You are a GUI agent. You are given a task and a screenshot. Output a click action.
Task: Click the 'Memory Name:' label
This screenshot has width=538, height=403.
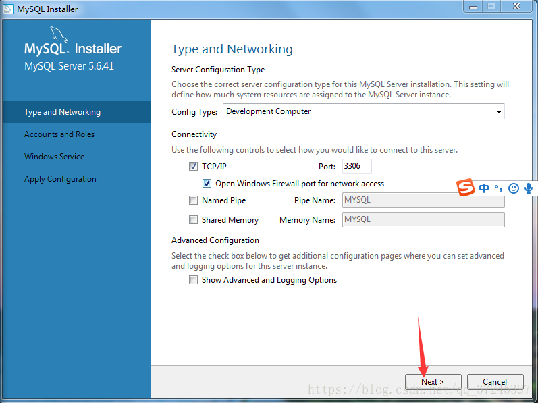pos(307,220)
